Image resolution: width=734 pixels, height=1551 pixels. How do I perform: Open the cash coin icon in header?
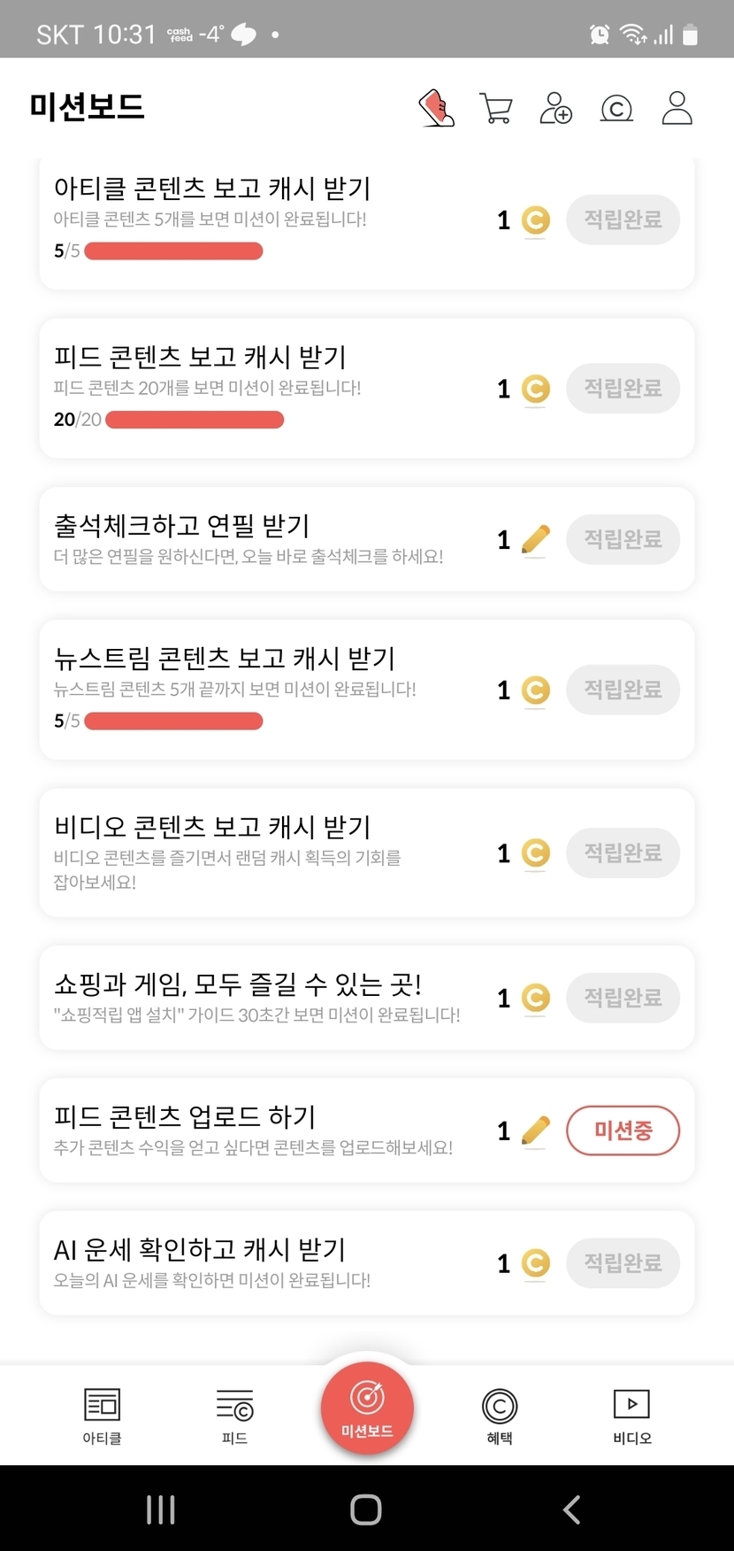click(x=616, y=108)
